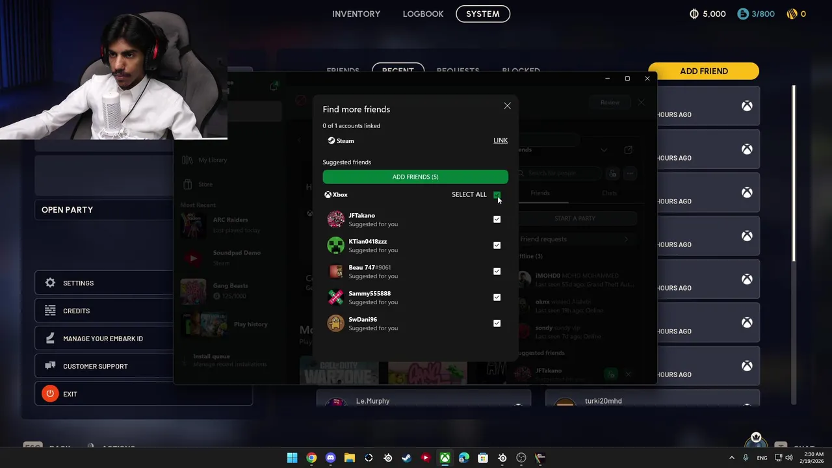Screen dimensions: 832x468
Task: Uncheck Sammy555888 suggested friend
Action: point(497,297)
